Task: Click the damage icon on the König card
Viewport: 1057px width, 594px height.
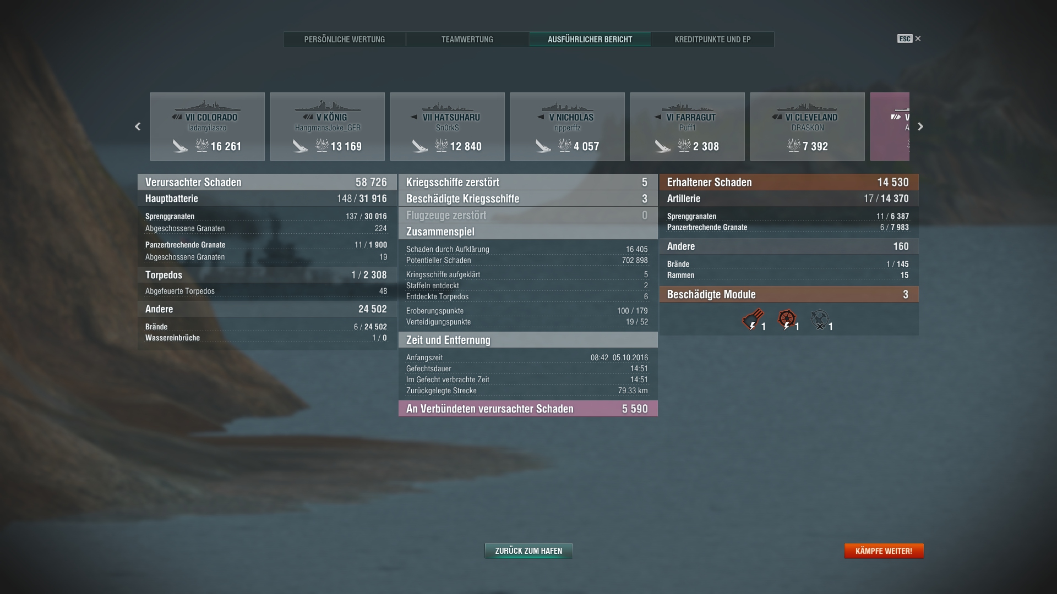Action: pos(322,145)
